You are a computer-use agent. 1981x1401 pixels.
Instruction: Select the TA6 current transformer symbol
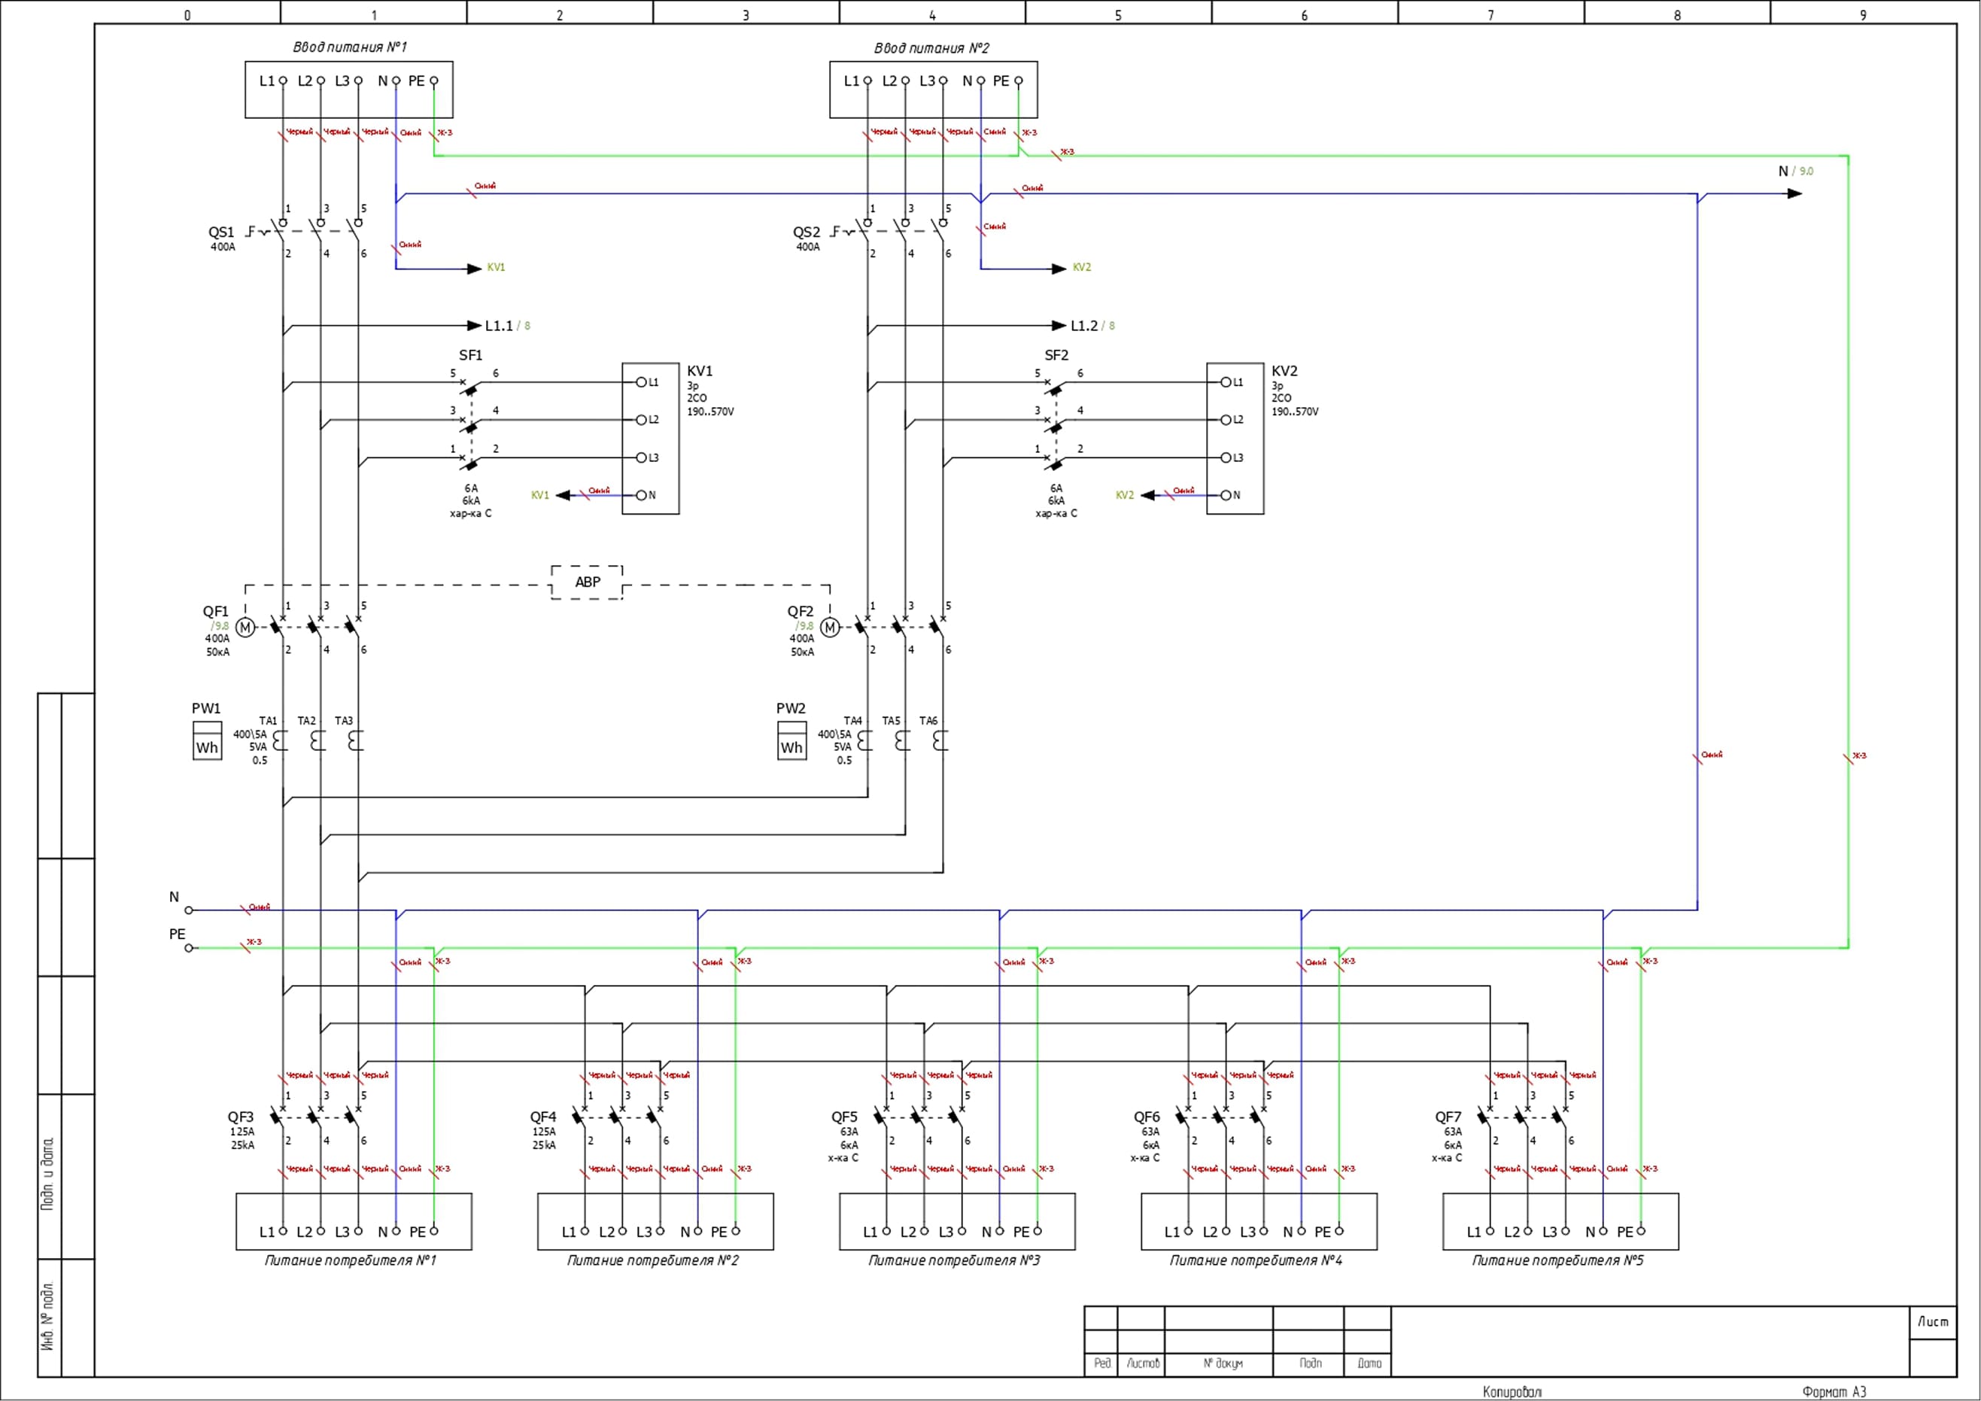click(940, 740)
